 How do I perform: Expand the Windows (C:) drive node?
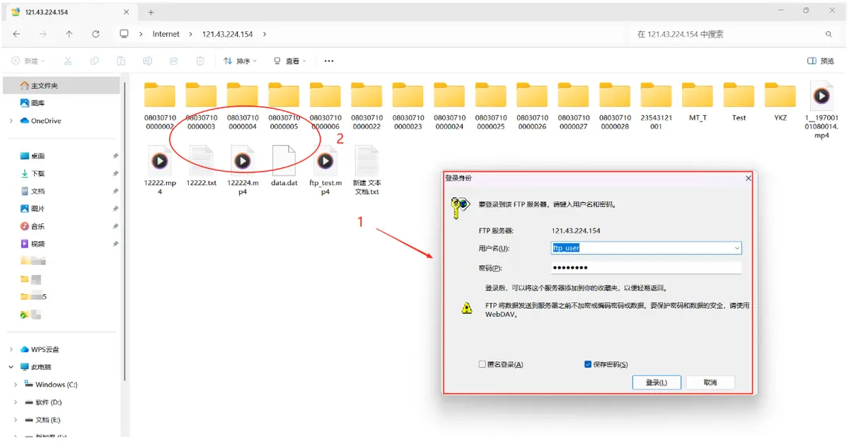(16, 385)
